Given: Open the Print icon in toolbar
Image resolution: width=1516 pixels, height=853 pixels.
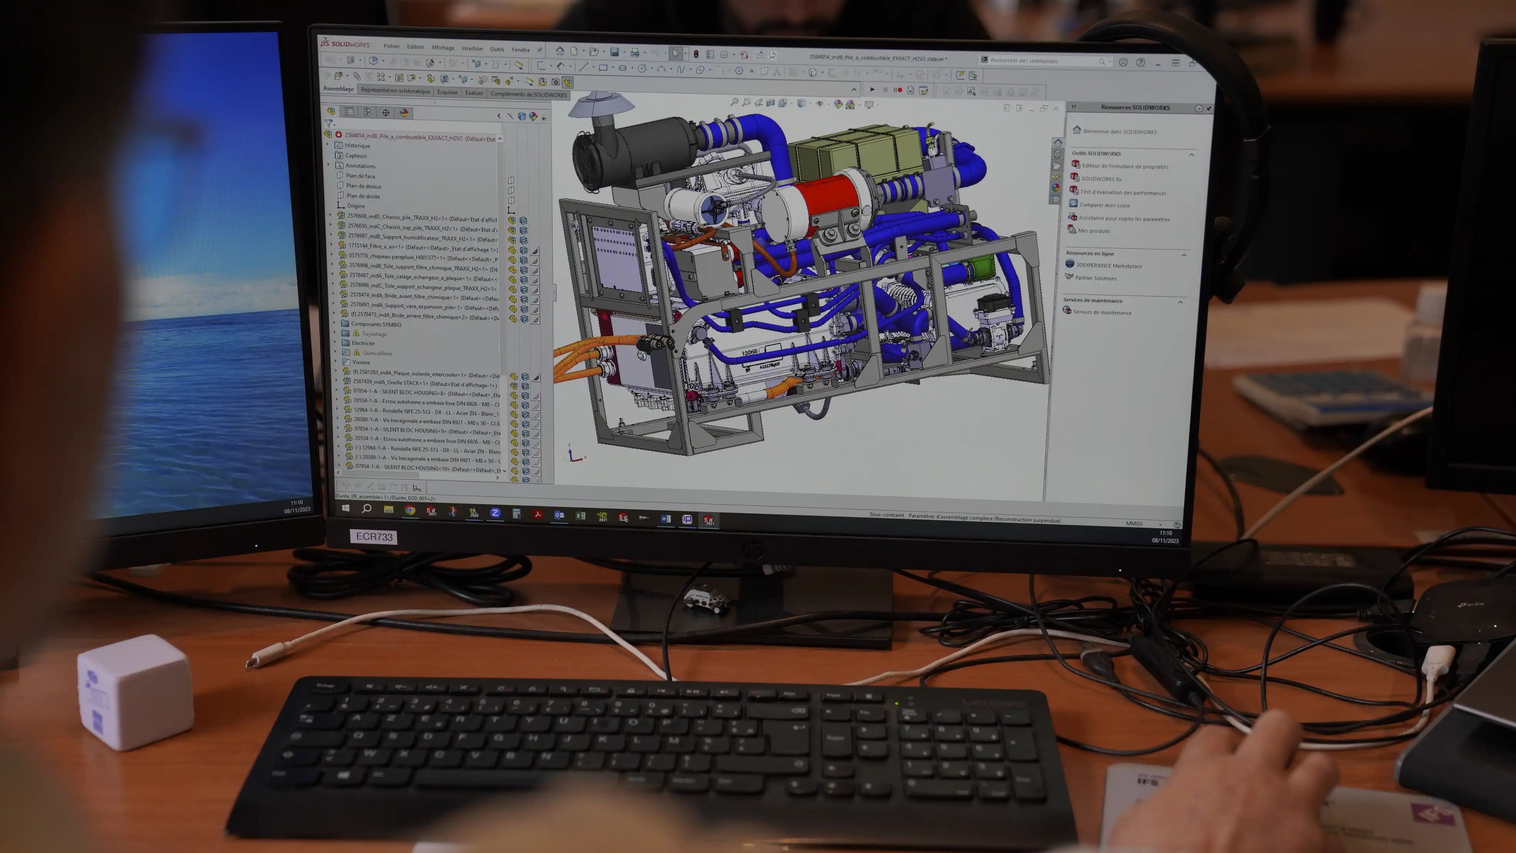Looking at the screenshot, I should 634,52.
